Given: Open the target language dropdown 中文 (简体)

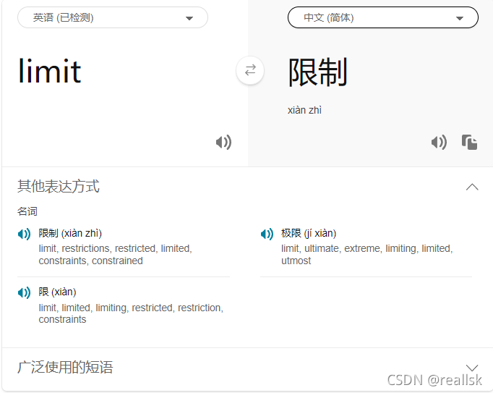Looking at the screenshot, I should 383,17.
